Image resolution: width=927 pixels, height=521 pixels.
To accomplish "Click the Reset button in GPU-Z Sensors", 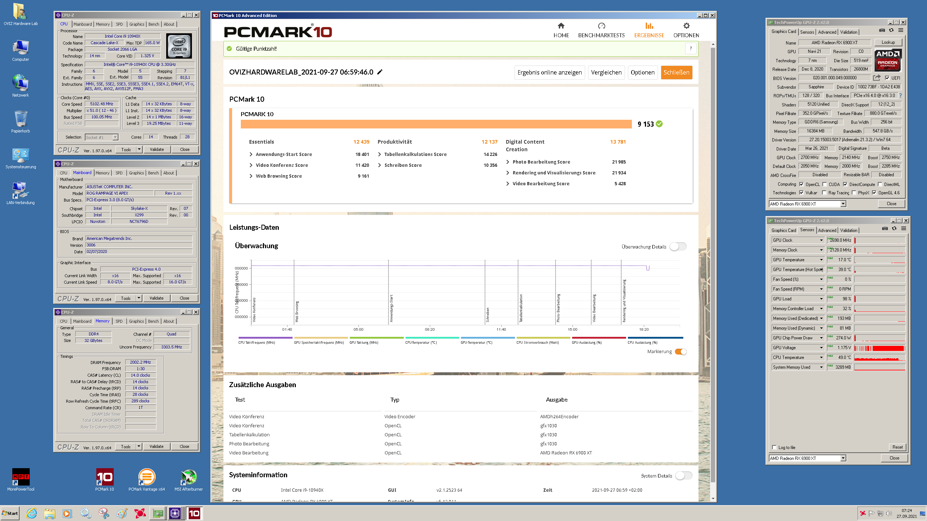I will click(897, 447).
